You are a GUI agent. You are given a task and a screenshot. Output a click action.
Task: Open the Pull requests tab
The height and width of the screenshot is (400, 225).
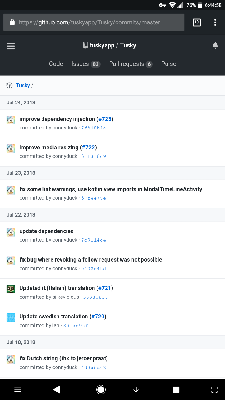131,64
